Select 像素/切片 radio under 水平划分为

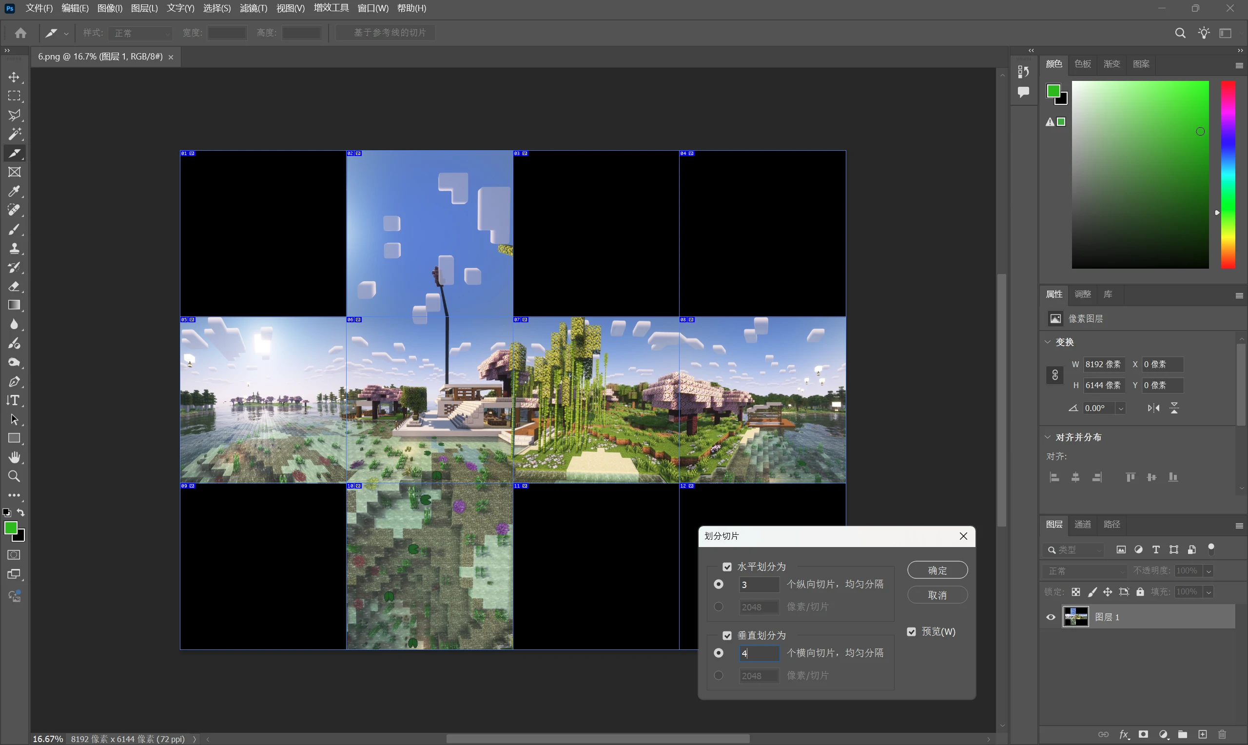tap(719, 607)
